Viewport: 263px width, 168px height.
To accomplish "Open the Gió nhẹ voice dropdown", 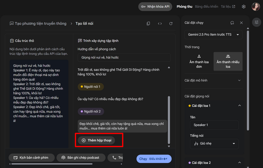I will click(x=214, y=144).
